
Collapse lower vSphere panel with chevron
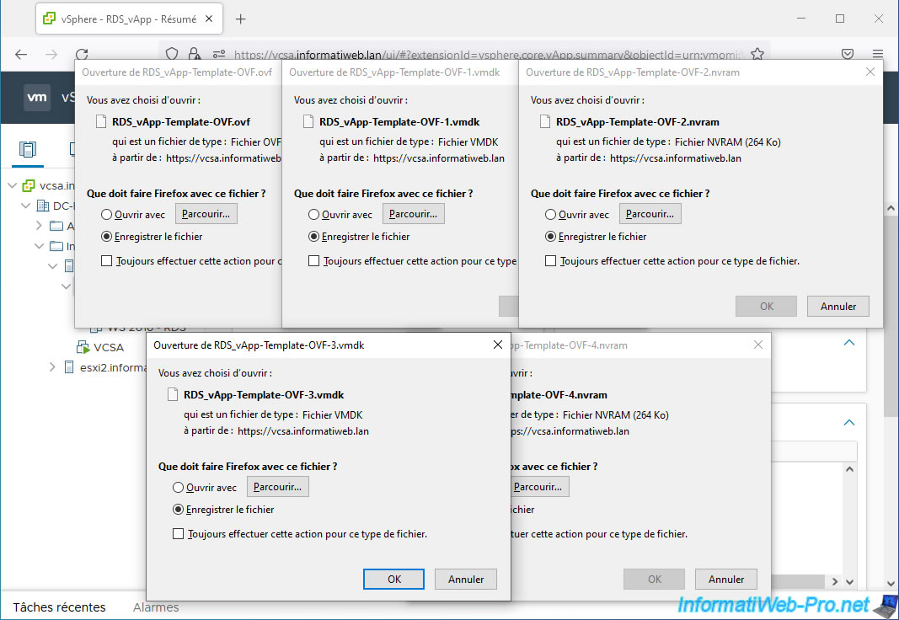(849, 422)
